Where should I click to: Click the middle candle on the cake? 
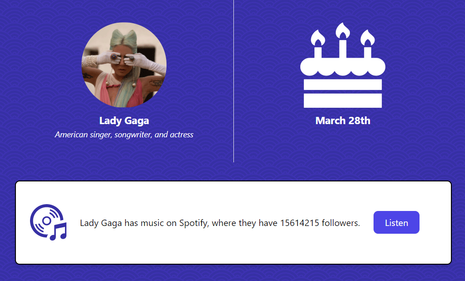point(343,40)
